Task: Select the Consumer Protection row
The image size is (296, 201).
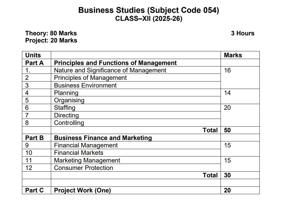Action: (x=83, y=168)
